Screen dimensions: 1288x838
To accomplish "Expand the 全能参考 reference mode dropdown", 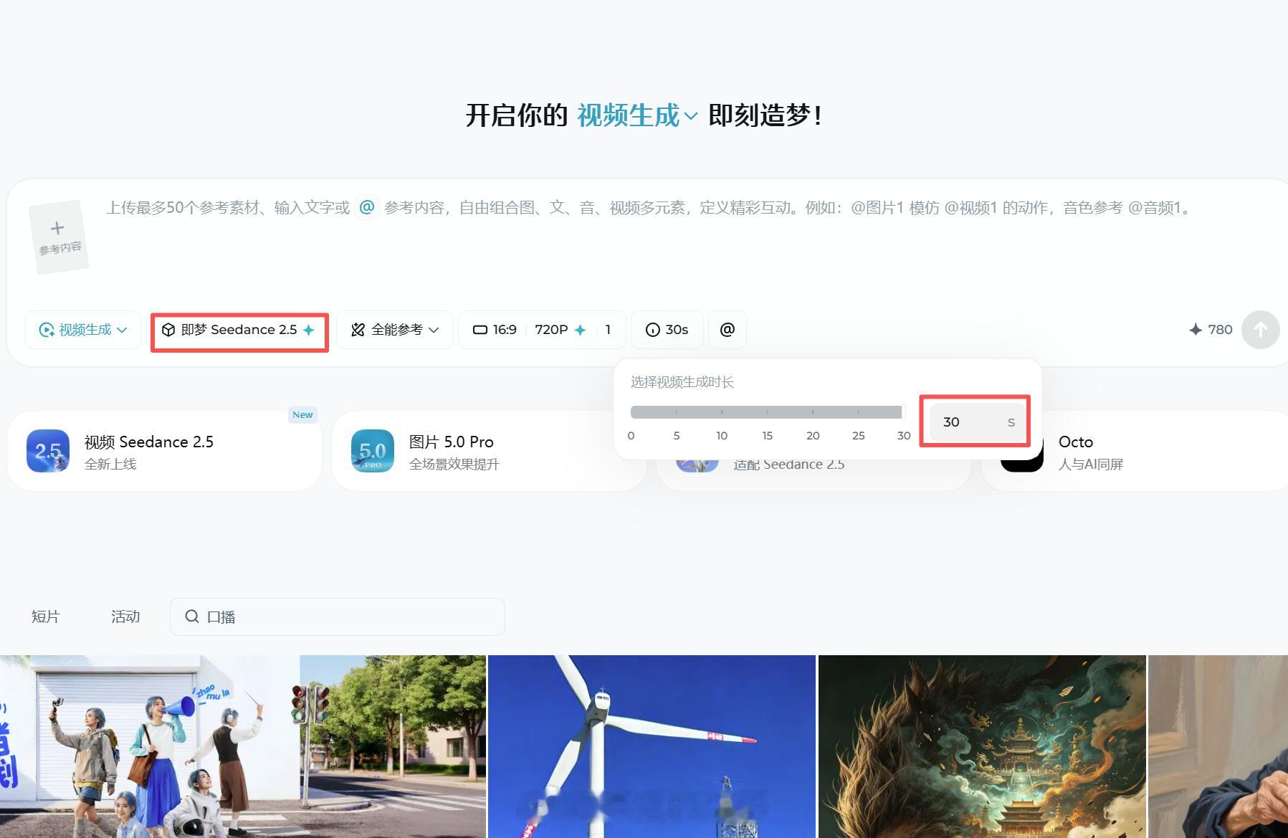I will click(395, 330).
